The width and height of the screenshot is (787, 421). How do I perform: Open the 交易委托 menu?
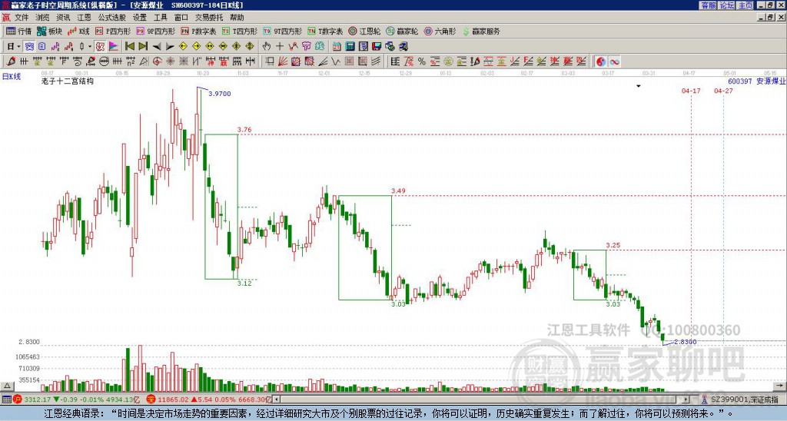pyautogui.click(x=209, y=18)
